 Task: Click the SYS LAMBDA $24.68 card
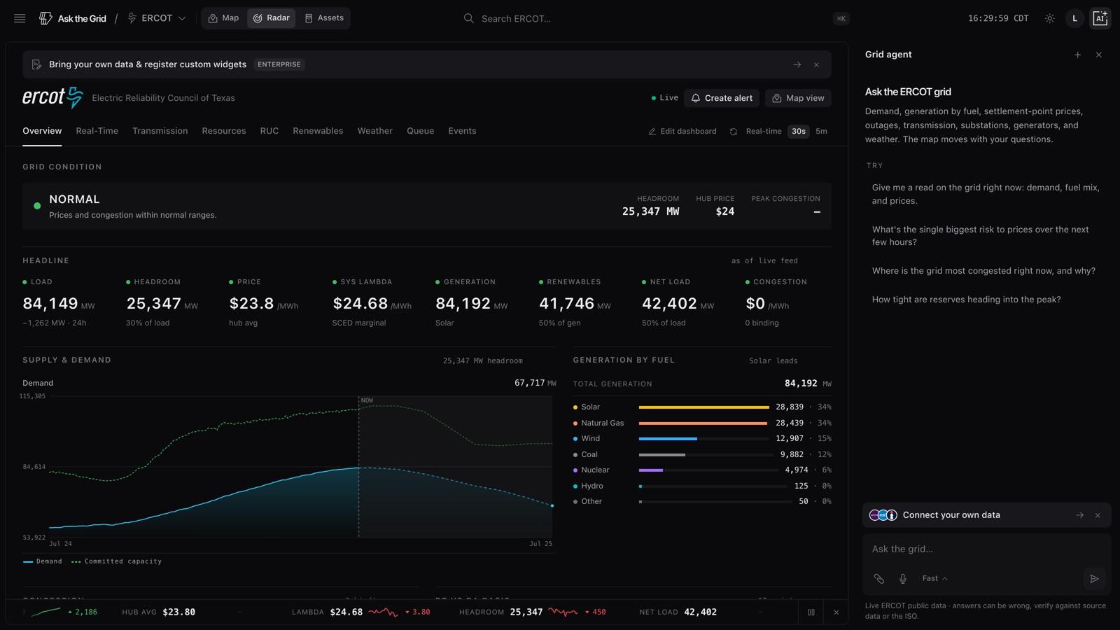point(377,302)
